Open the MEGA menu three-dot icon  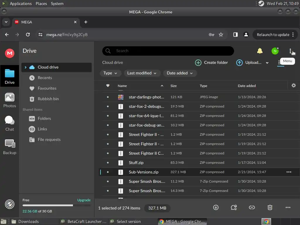pyautogui.click(x=290, y=51)
